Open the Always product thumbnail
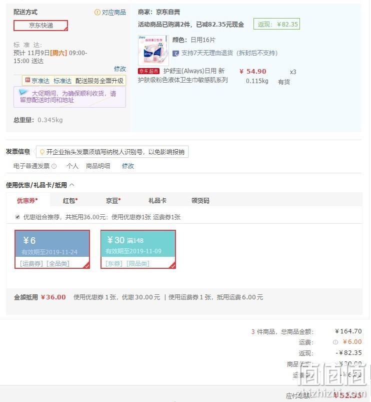371x402 pixels. 153,50
